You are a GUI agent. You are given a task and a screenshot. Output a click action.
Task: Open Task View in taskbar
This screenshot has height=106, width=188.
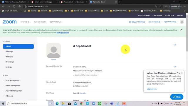pos(51,103)
